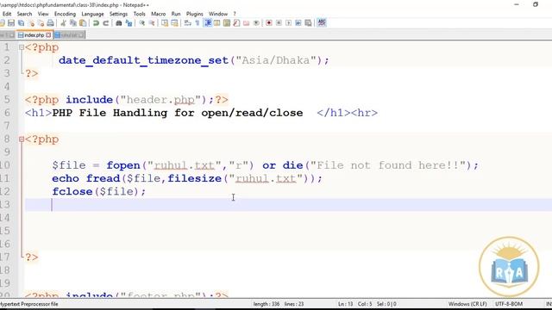Click the Save file toolbar icon
The height and width of the screenshot is (310, 552).
[11, 23]
